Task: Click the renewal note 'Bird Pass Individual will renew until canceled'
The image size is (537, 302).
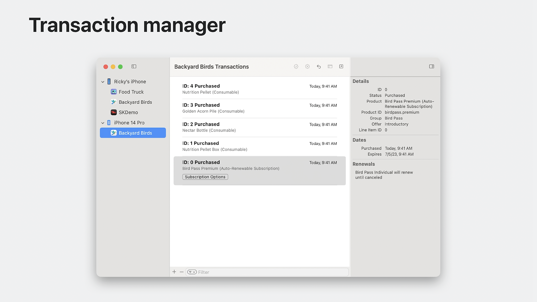Action: click(384, 175)
